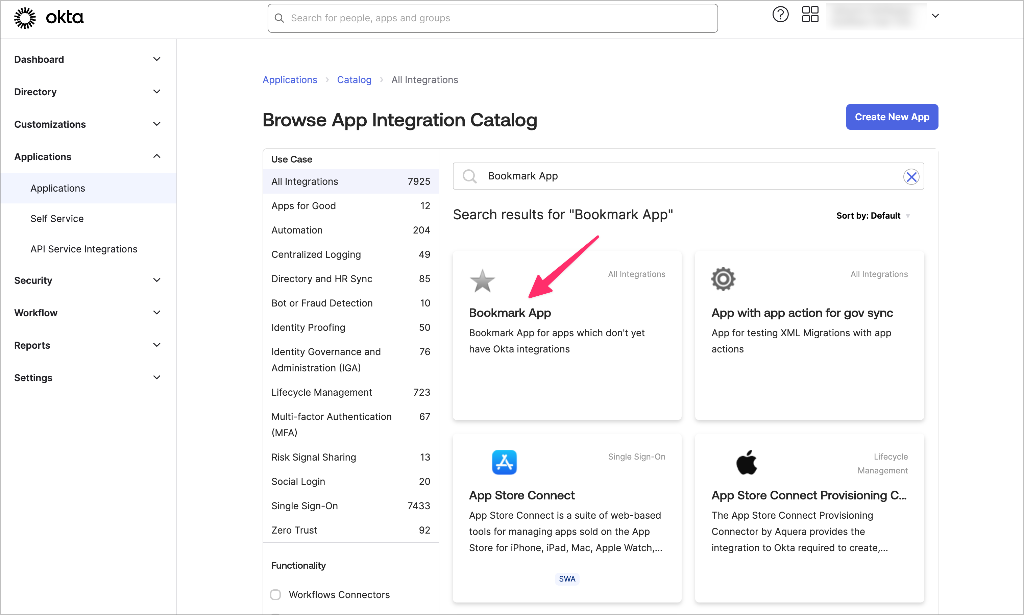This screenshot has height=615, width=1024.
Task: Click the Apple logo on Provisioning card
Action: pos(746,462)
